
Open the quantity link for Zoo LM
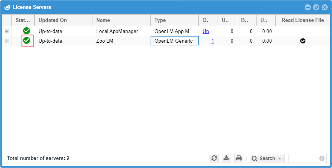(213, 41)
